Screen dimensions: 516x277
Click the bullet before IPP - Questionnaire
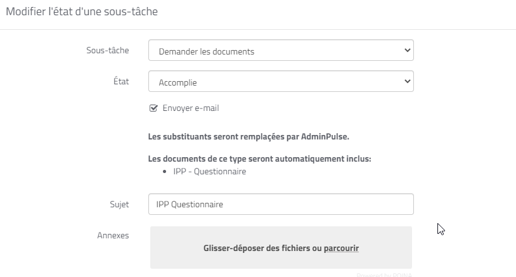[165, 171]
